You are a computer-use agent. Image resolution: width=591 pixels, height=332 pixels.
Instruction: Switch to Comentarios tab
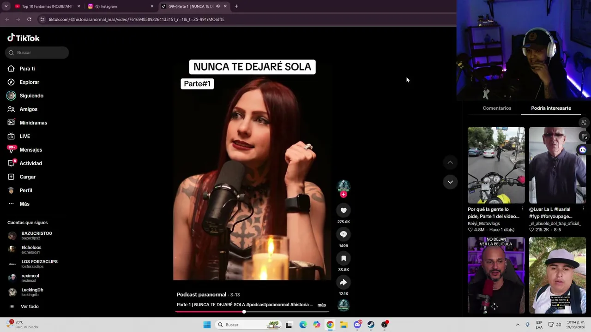[497, 108]
